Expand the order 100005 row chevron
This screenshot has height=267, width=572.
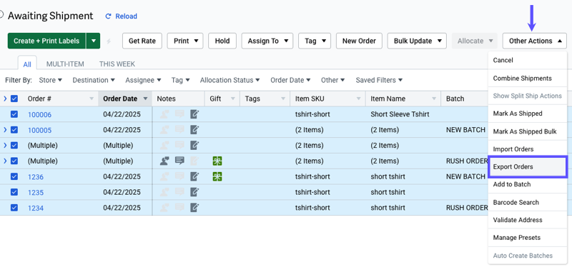[x=5, y=130]
